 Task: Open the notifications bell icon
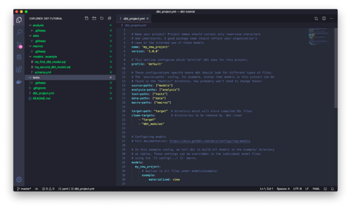(333, 189)
